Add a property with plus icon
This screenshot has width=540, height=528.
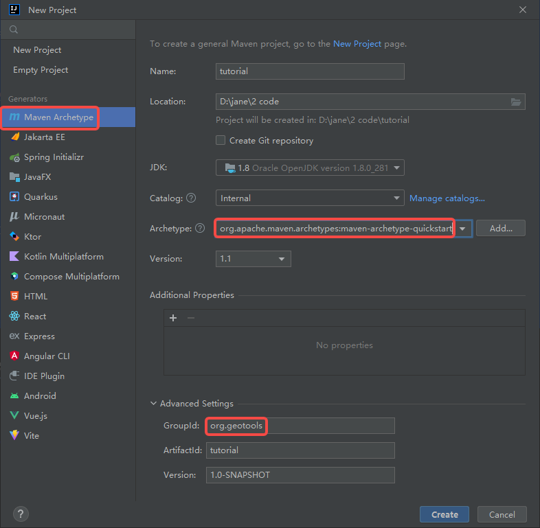coord(173,318)
